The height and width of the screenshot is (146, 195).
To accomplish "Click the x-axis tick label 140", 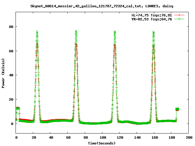I will pos(137,137).
